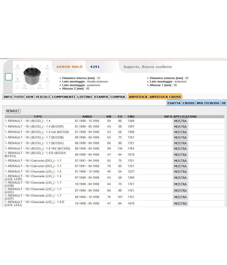Tick the checkbox beside the product photo
The height and width of the screenshot is (265, 227).
(9, 77)
